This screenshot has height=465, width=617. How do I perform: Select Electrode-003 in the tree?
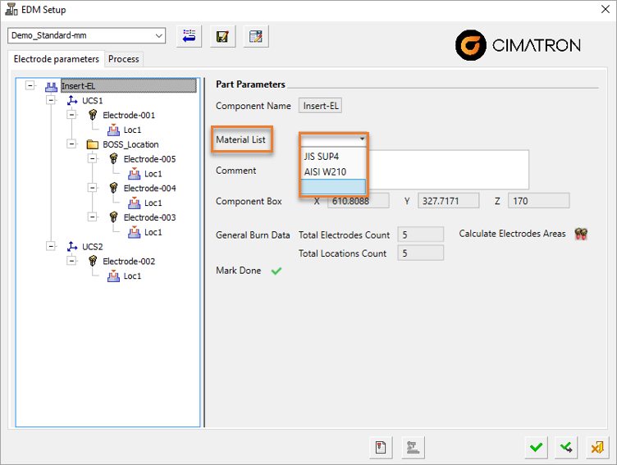(149, 217)
